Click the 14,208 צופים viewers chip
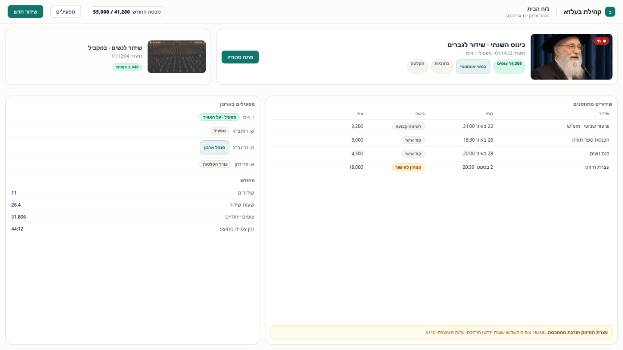 tap(509, 66)
